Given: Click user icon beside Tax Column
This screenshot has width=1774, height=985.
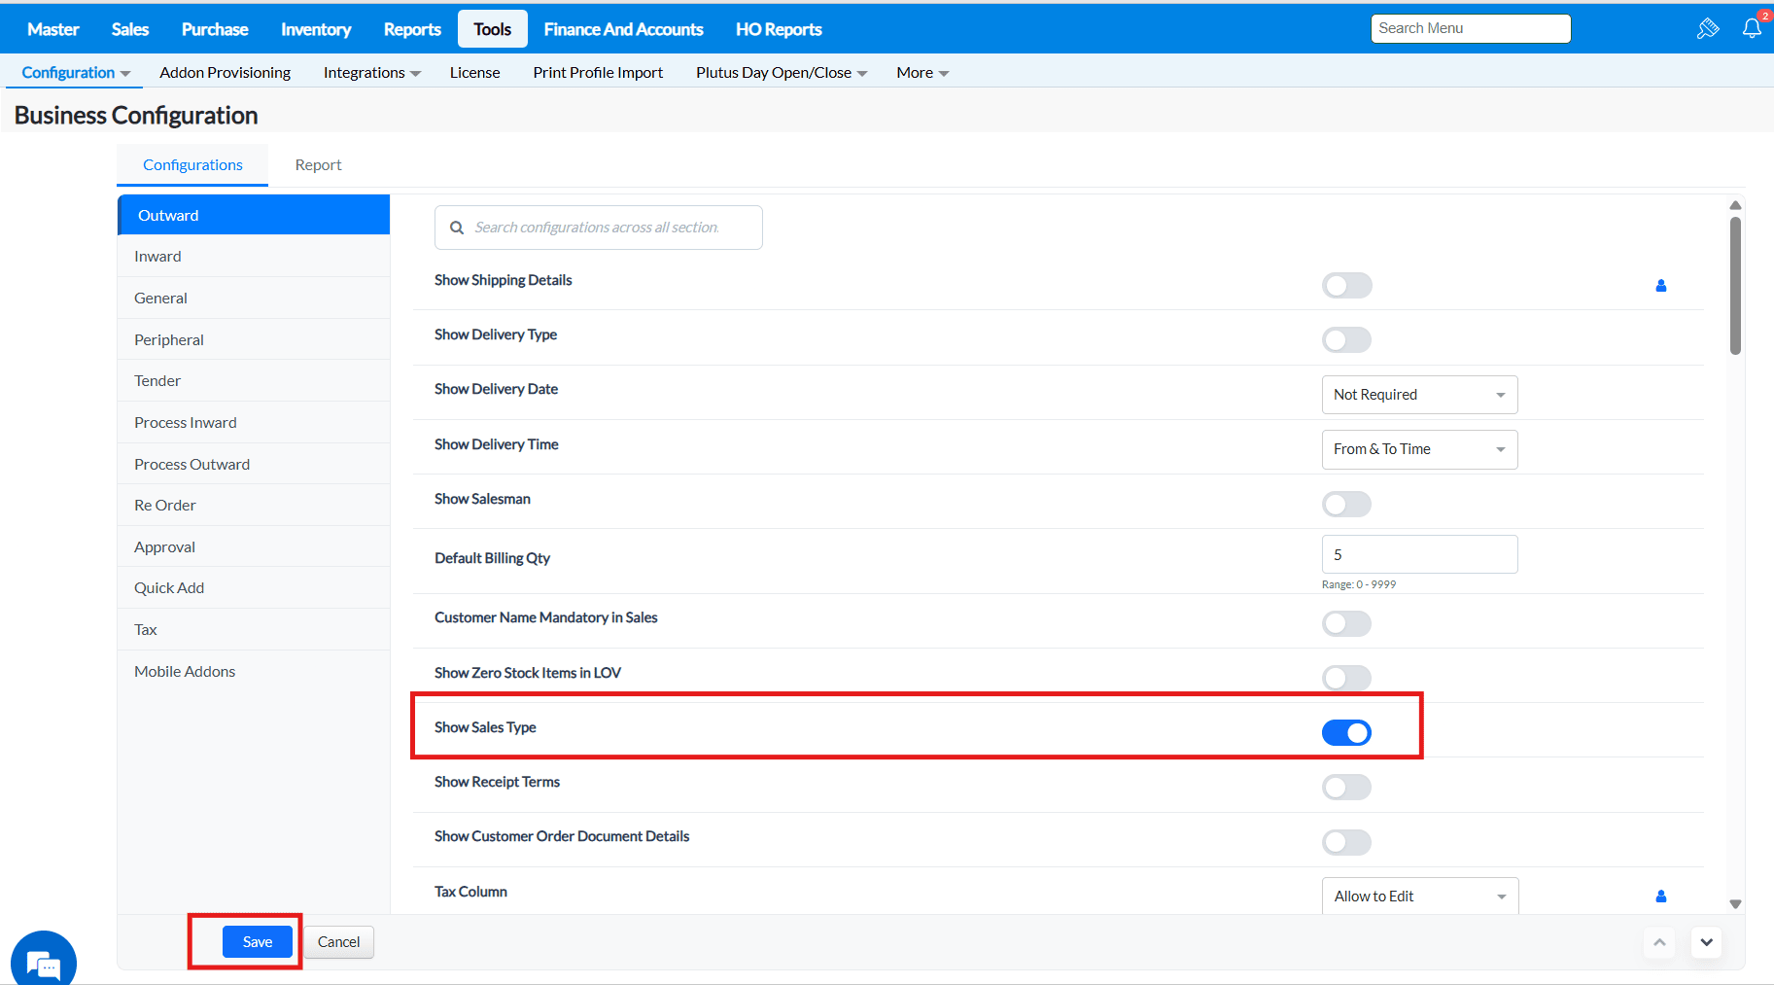Looking at the screenshot, I should (1661, 897).
